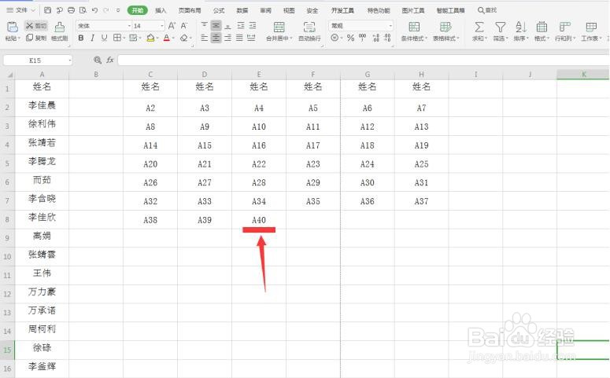Click the Worksheet (工作表) icon
This screenshot has width=610, height=378.
[591, 27]
